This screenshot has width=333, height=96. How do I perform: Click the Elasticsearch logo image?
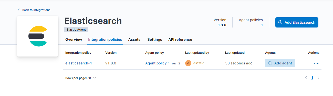38,36
